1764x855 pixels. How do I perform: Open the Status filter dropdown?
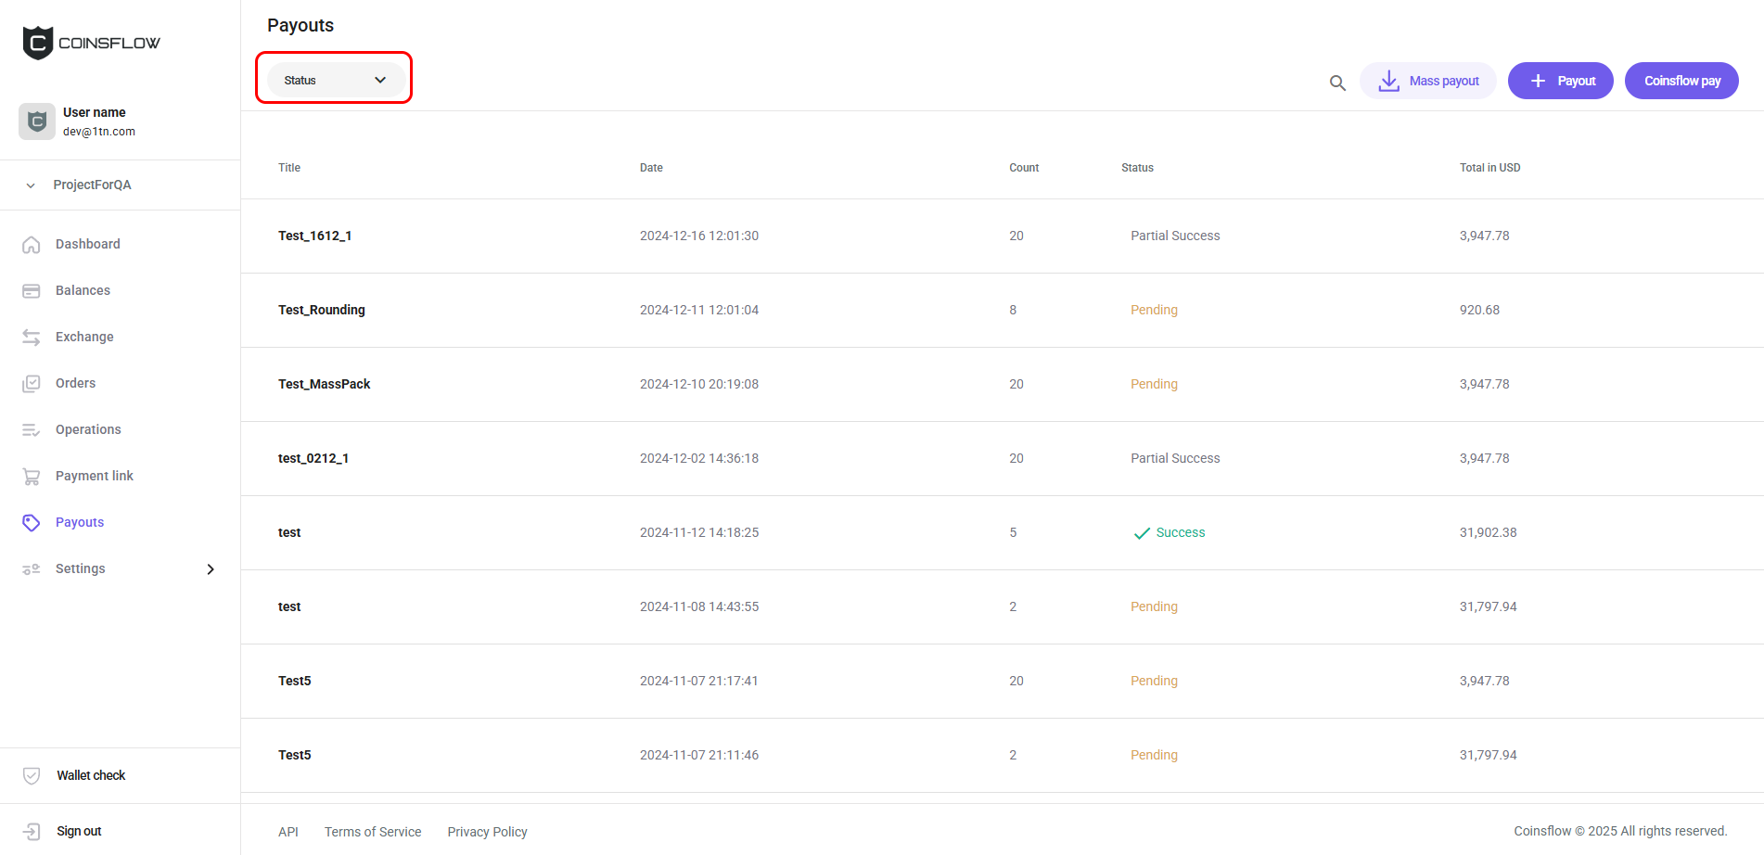[334, 80]
